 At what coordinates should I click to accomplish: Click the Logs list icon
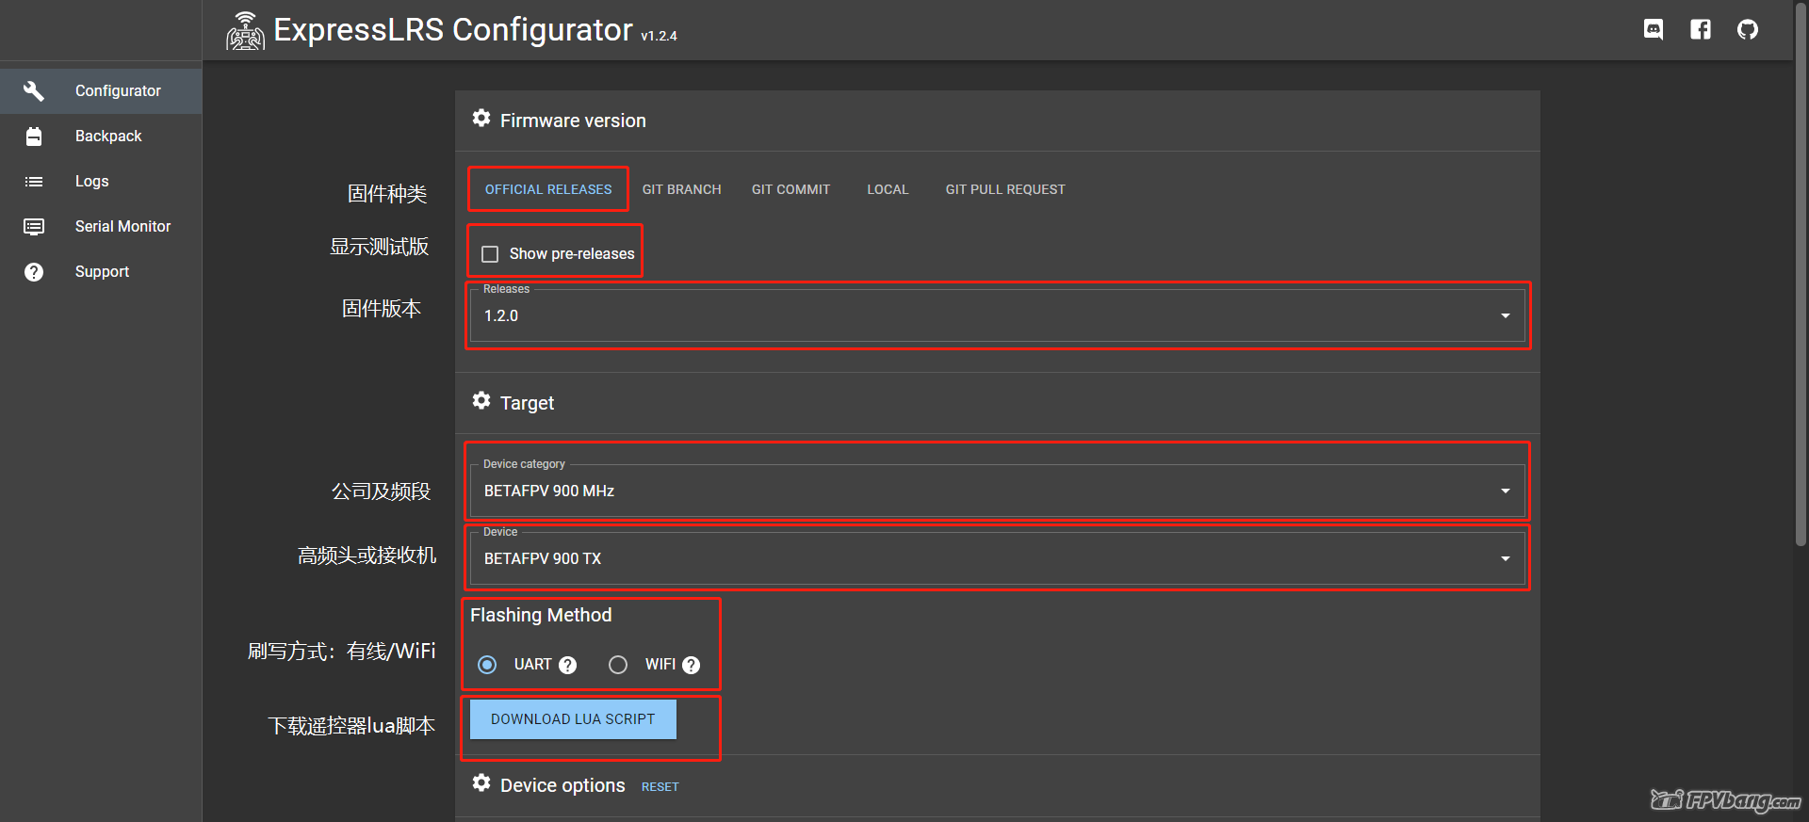[34, 181]
